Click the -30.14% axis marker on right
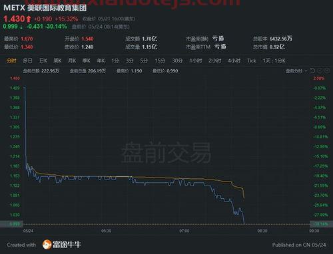Screen dimensions: 333x254 point(321,224)
